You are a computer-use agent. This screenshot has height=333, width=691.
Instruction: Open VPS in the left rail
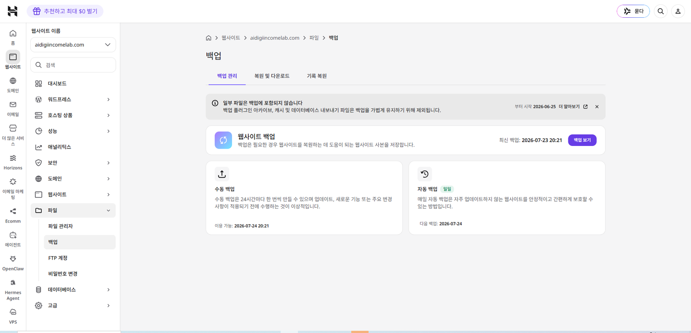[x=13, y=316]
